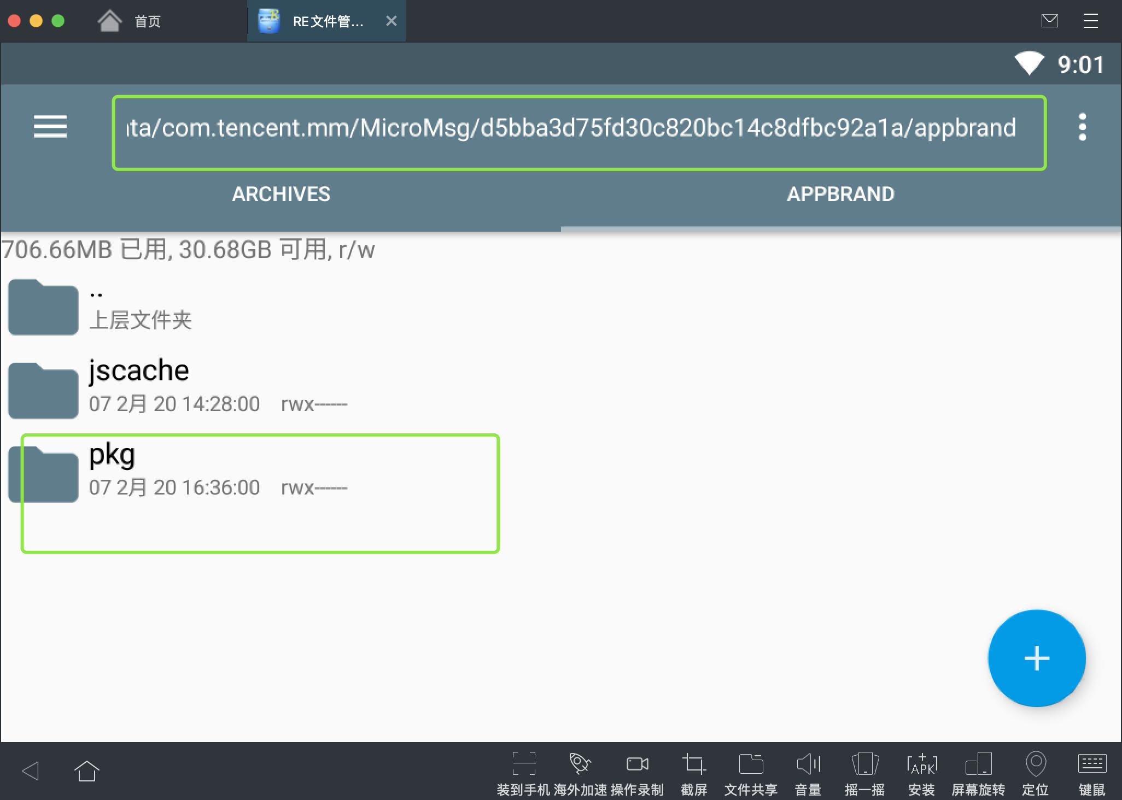This screenshot has height=800, width=1122.
Task: Rotate screen using 屏幕旋转 icon
Action: (x=978, y=764)
